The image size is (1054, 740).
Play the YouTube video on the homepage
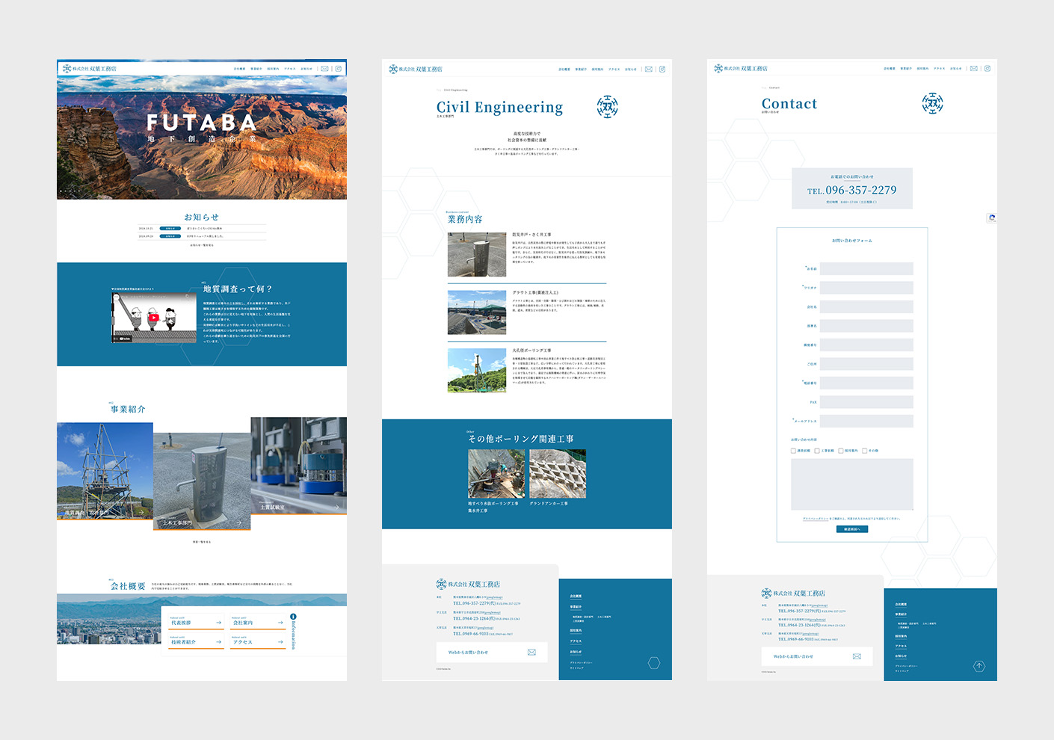153,317
